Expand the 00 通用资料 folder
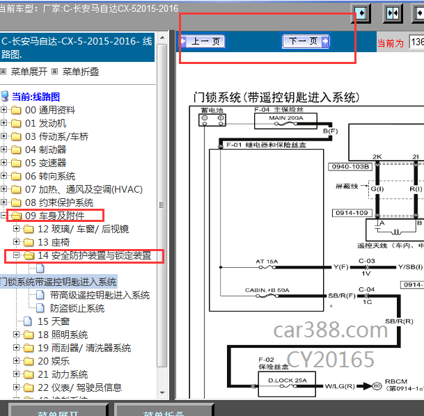The width and height of the screenshot is (424, 416). (3, 109)
